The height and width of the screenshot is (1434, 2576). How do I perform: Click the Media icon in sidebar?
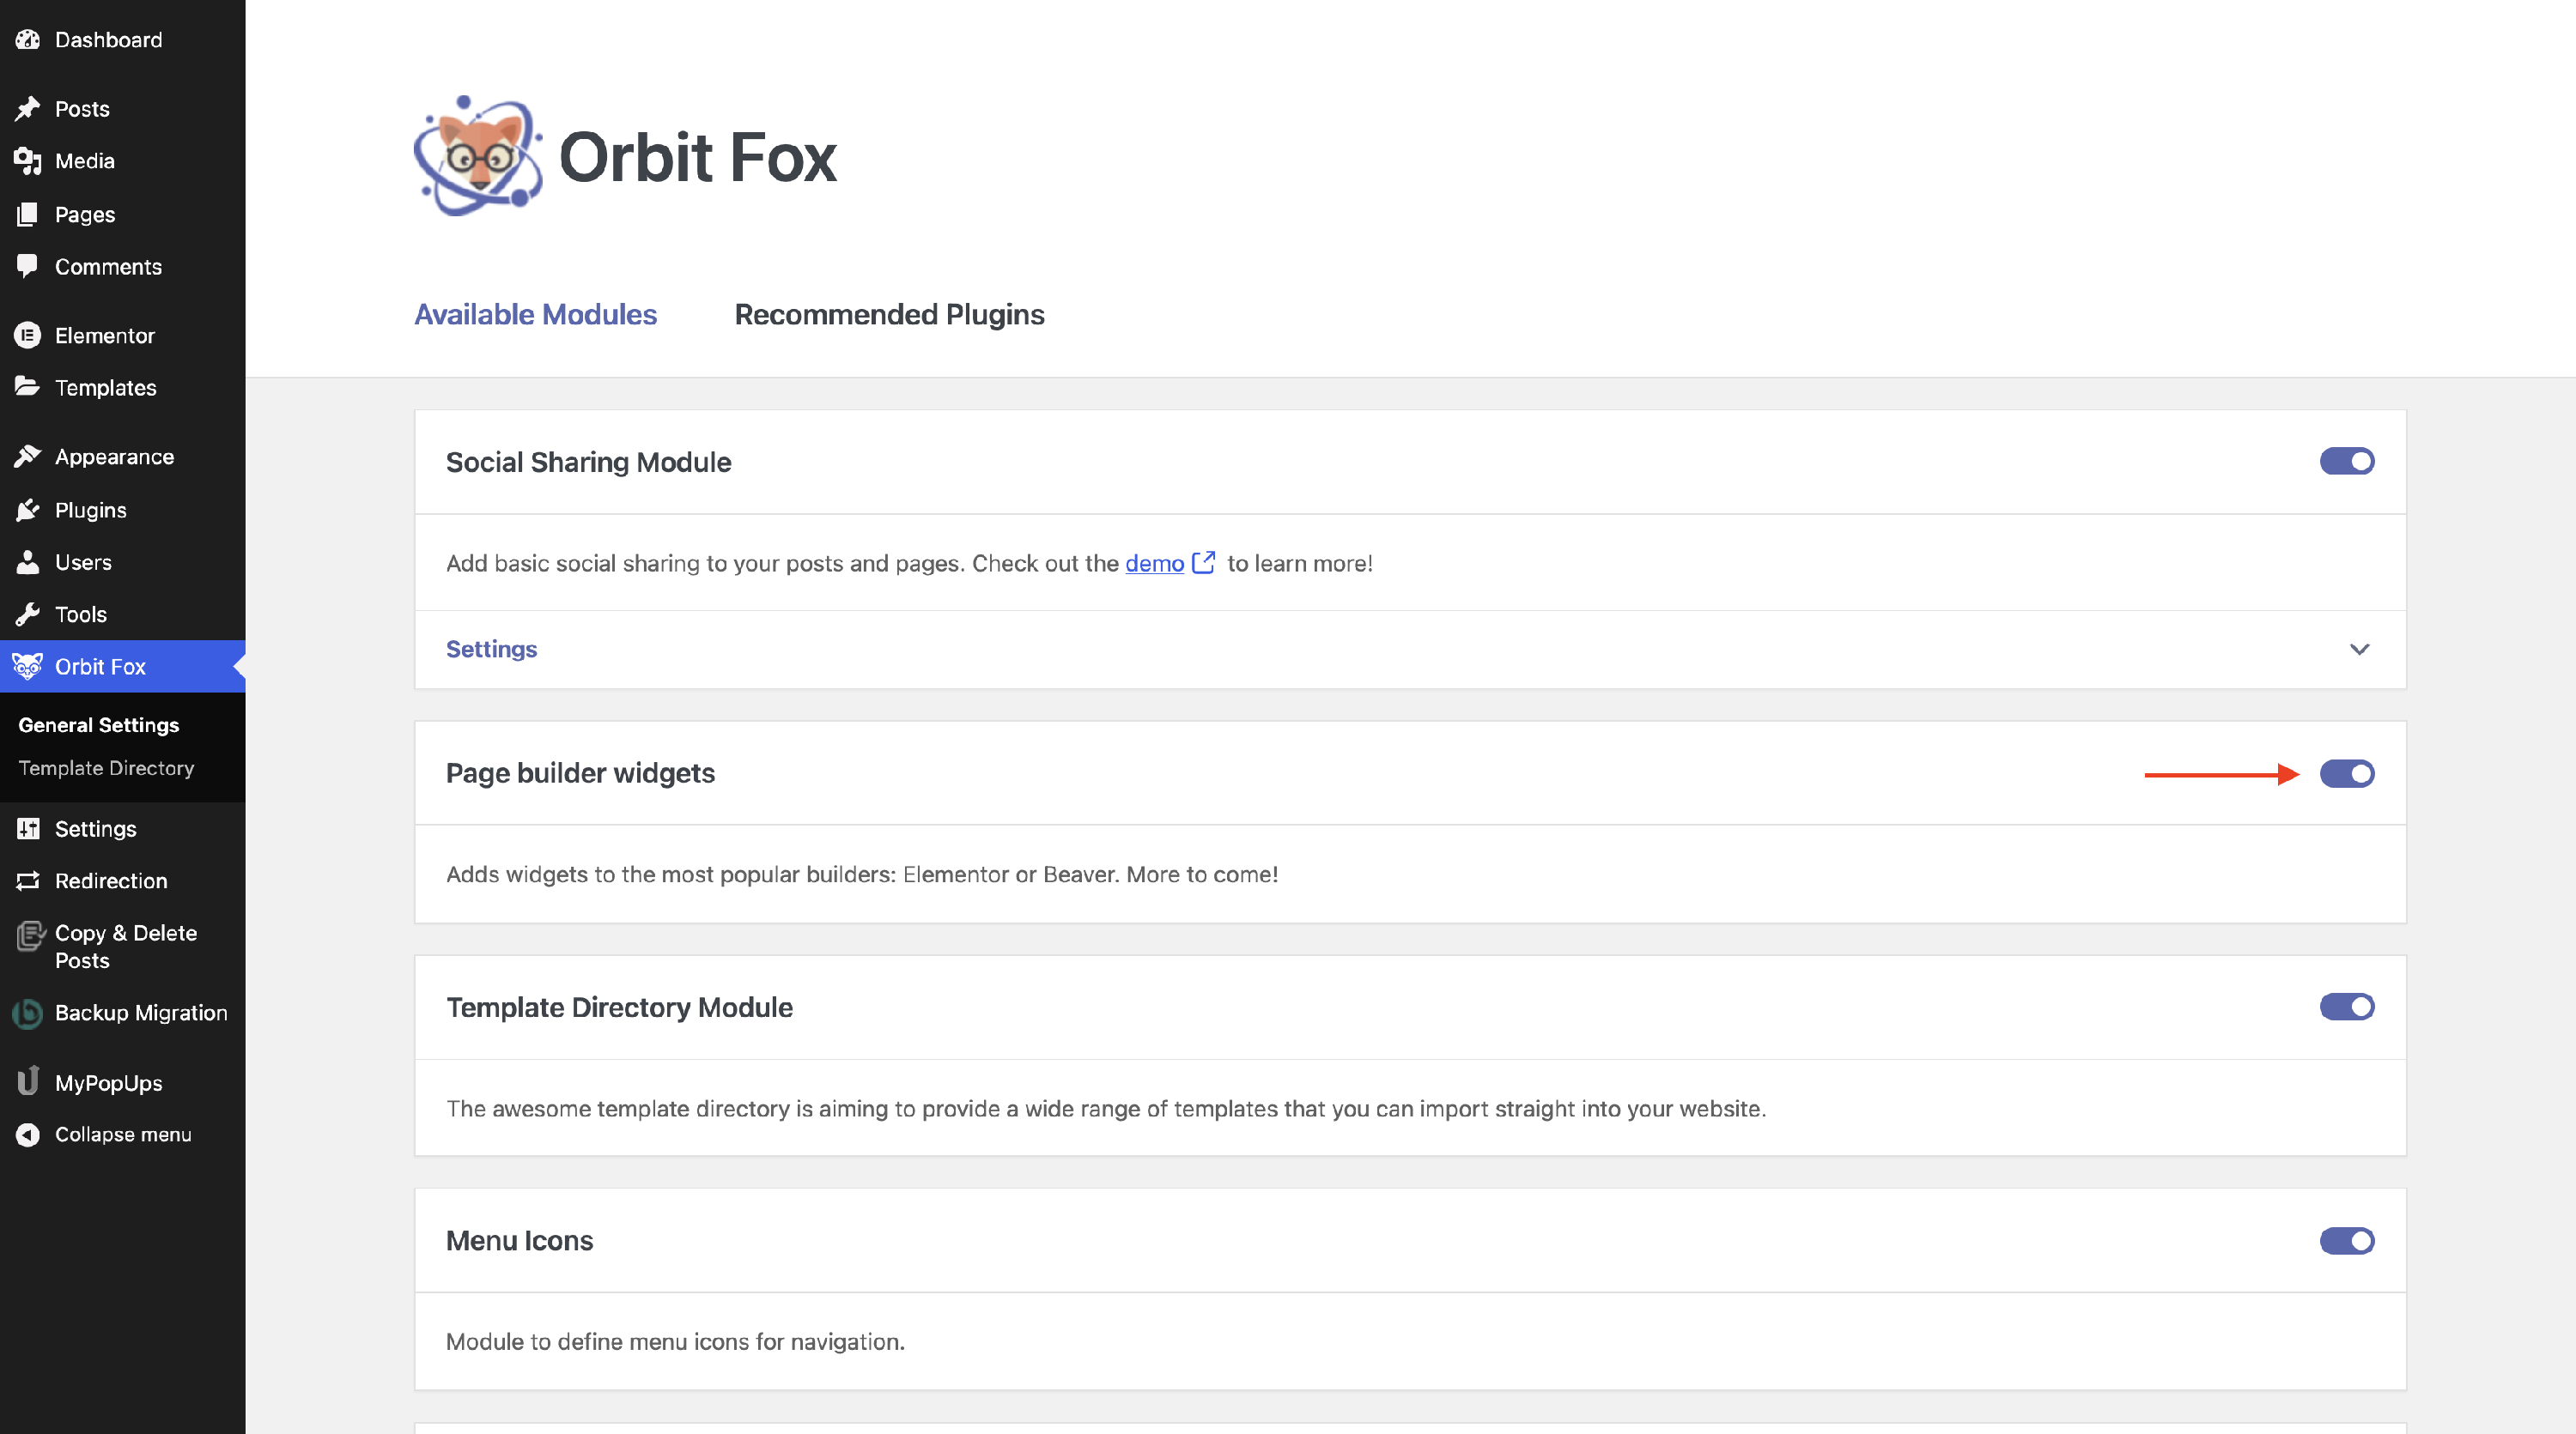(x=28, y=160)
